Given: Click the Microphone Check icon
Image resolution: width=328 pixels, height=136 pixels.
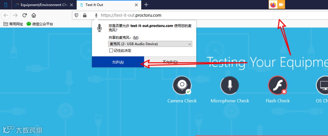Looking at the screenshot, I should coord(230,85).
